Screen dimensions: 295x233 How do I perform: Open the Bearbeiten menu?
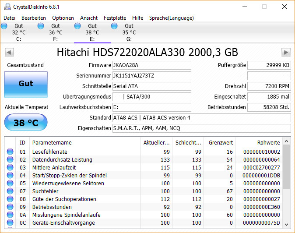point(34,18)
